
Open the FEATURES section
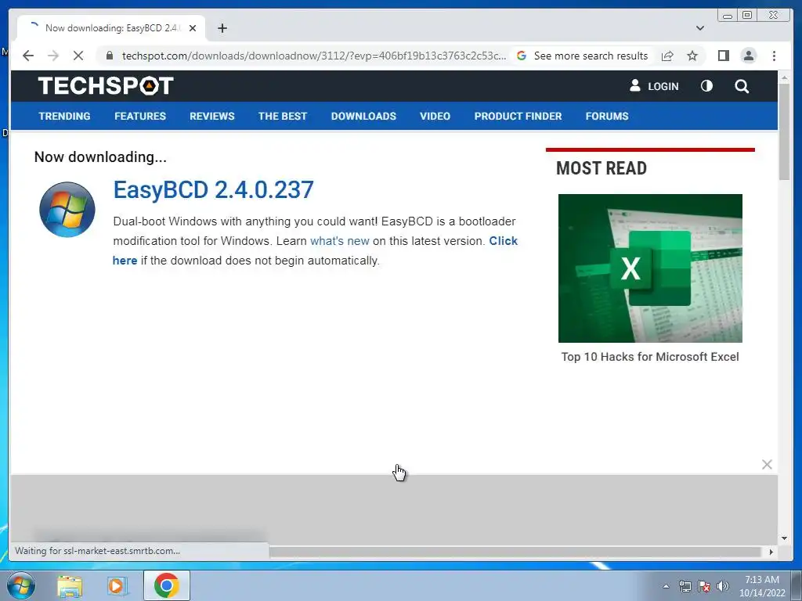coord(140,116)
